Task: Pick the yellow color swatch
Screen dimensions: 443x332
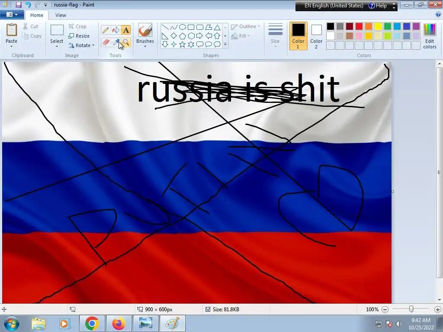Action: pyautogui.click(x=378, y=26)
